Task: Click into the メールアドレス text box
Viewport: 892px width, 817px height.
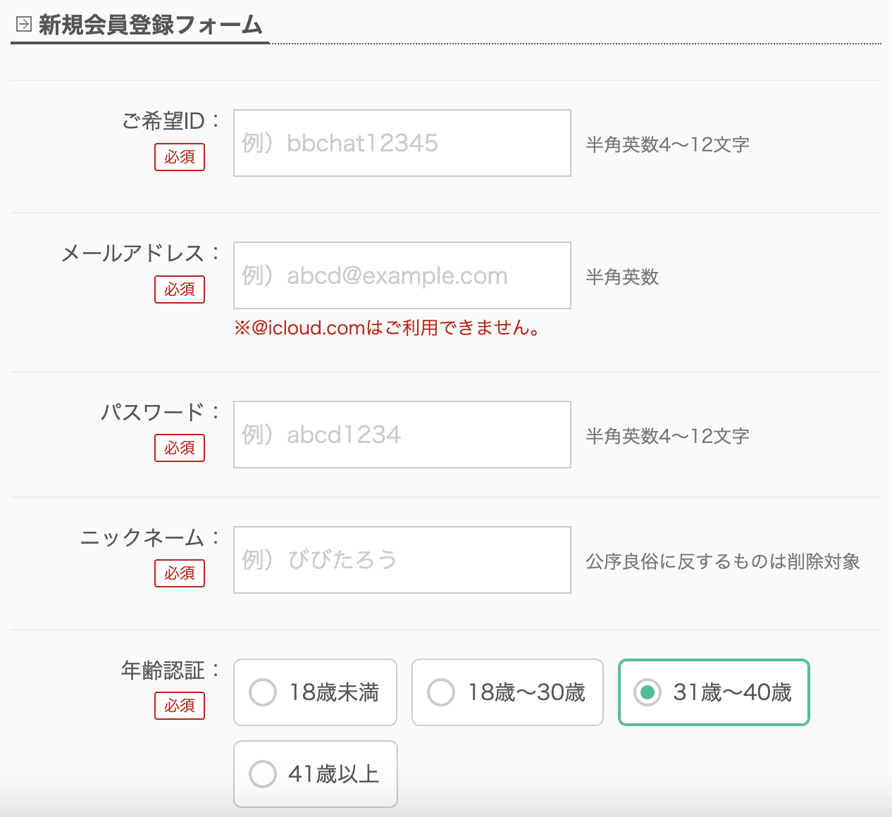Action: click(x=402, y=275)
